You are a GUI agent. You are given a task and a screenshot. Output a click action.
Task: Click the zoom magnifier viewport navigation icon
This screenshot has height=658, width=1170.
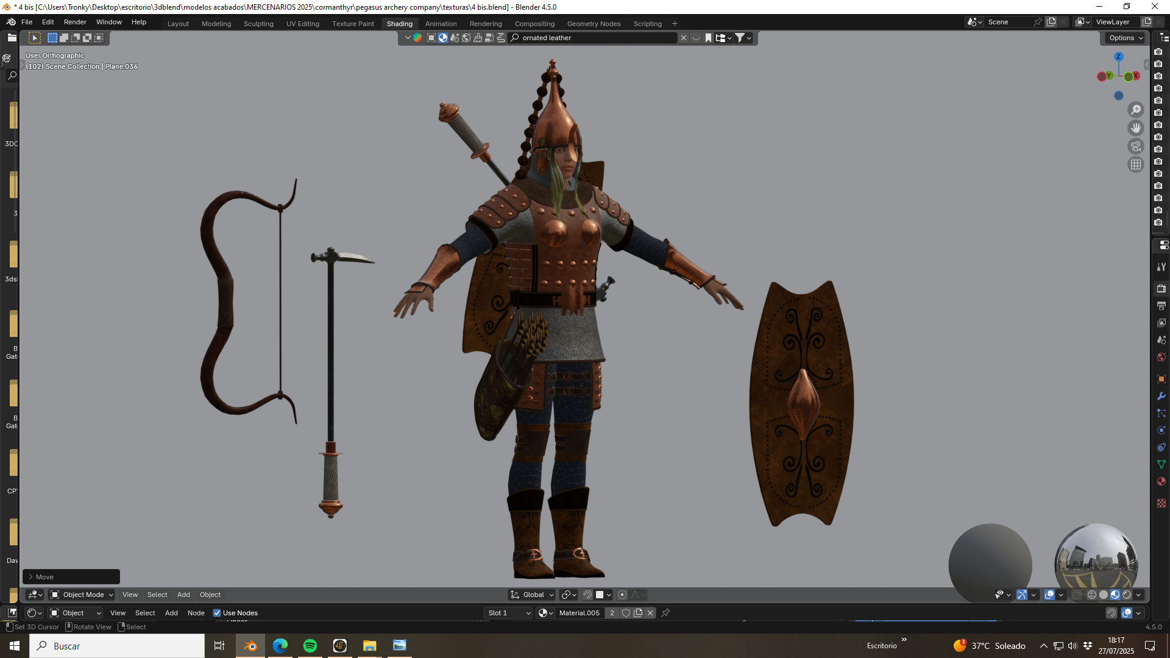(x=1136, y=110)
